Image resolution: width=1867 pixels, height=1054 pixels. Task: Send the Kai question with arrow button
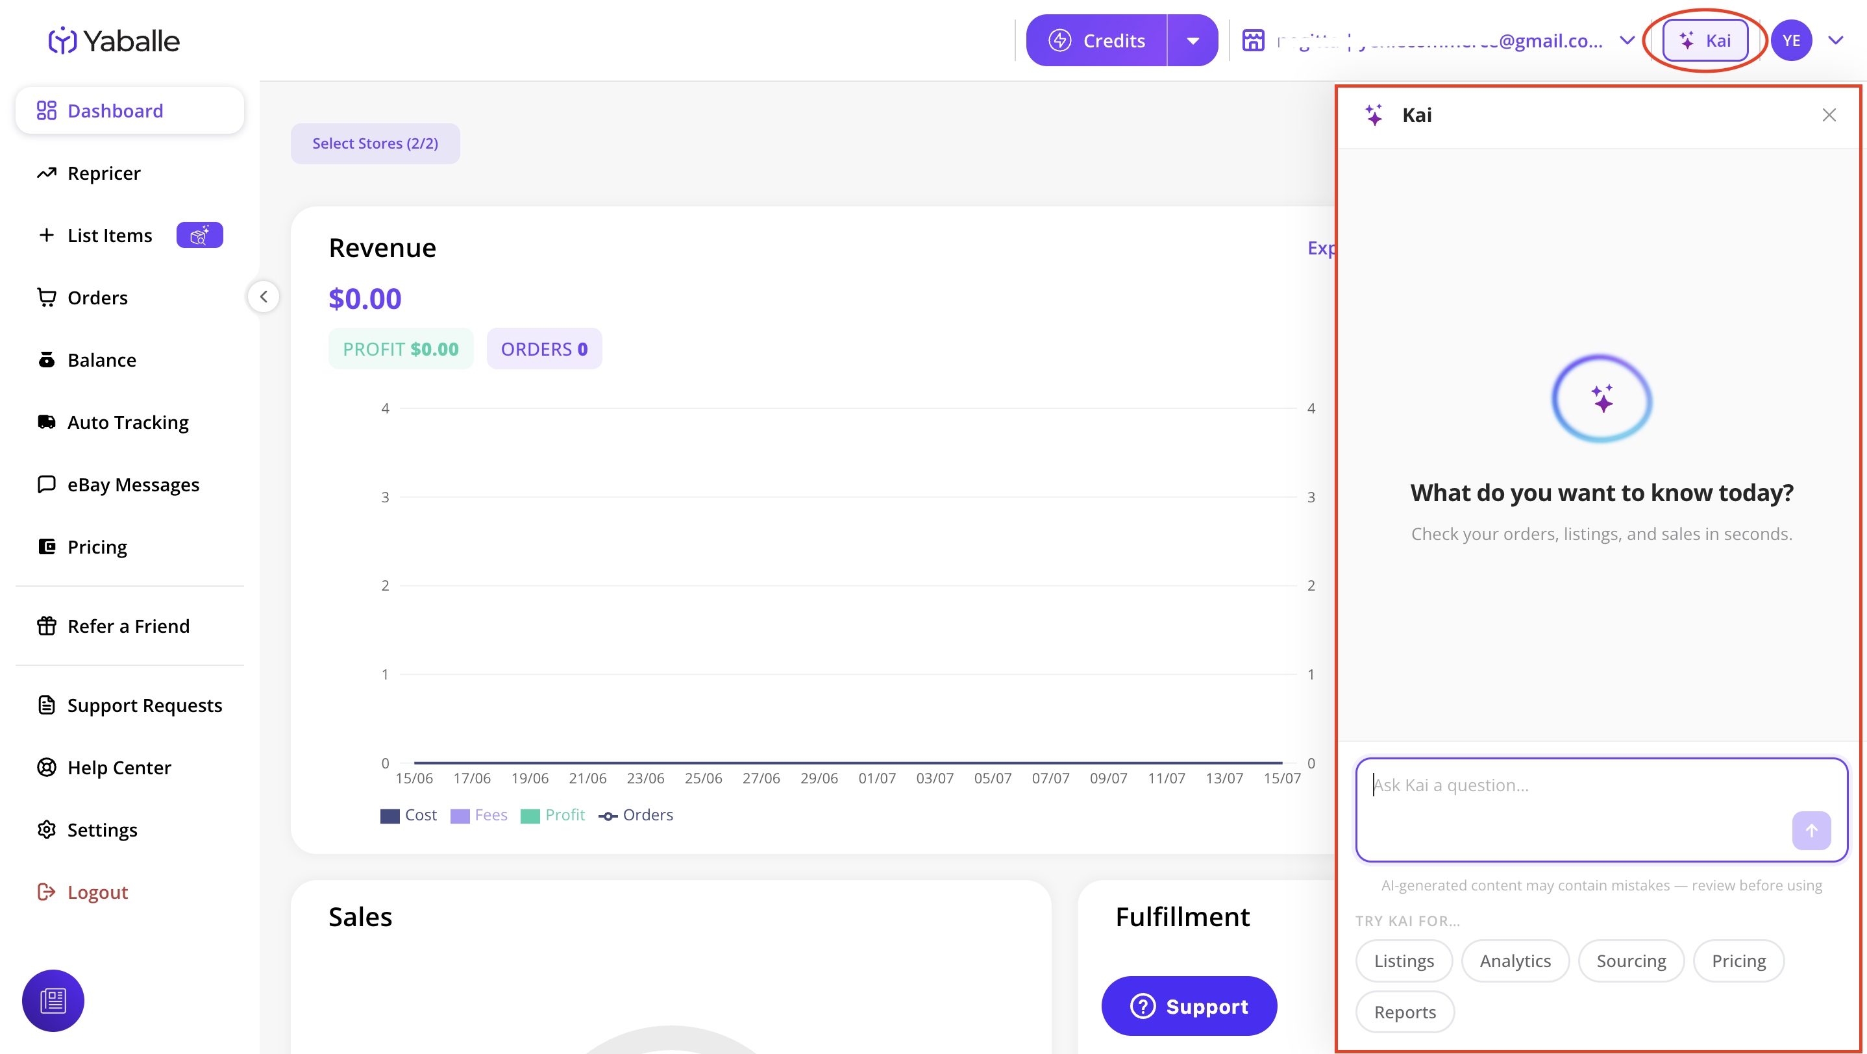1811,830
